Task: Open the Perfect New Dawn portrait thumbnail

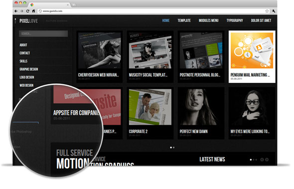Action: (x=201, y=107)
